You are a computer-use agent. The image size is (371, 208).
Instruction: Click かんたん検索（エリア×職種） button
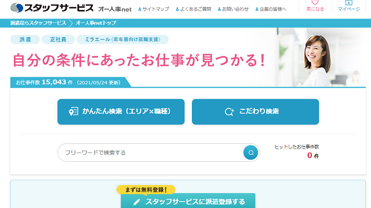[x=121, y=112]
